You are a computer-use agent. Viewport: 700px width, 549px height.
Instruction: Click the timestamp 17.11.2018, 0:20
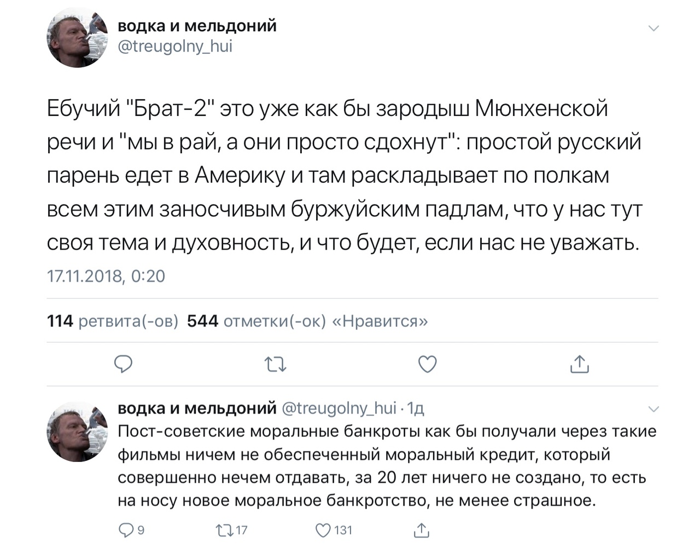coord(106,276)
